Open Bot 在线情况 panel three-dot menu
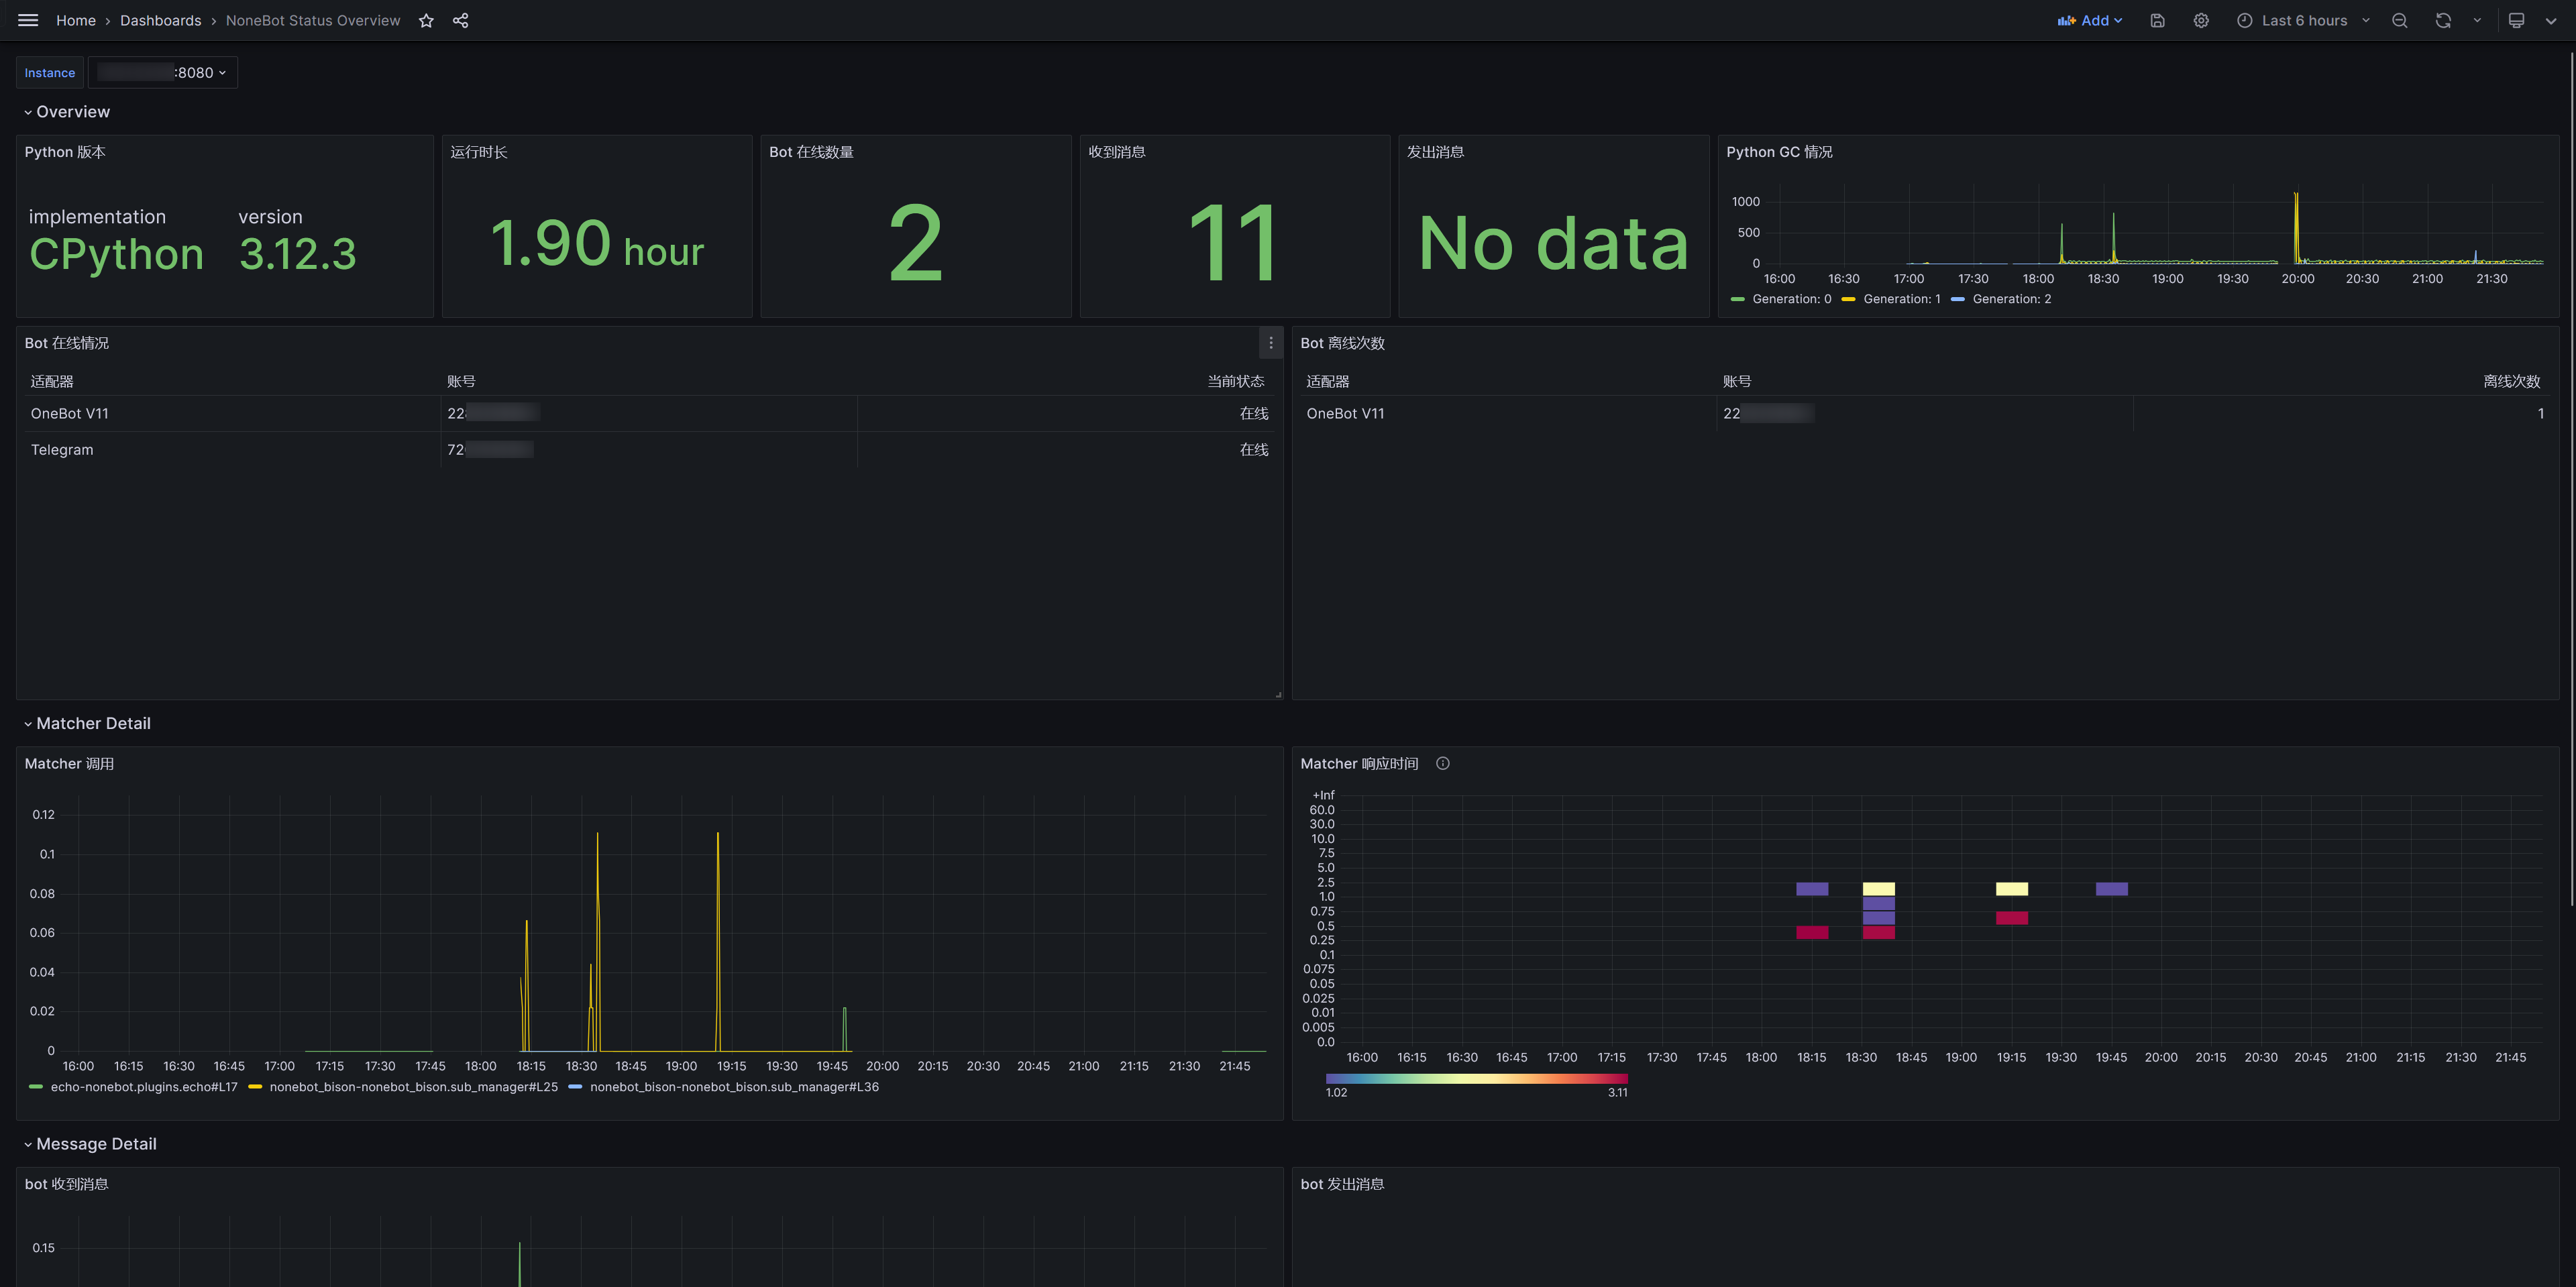The height and width of the screenshot is (1287, 2576). (x=1270, y=343)
